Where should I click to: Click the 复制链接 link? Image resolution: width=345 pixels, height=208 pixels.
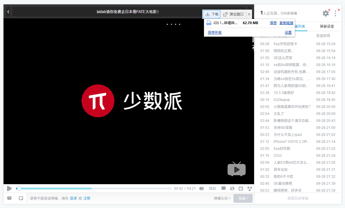286,23
